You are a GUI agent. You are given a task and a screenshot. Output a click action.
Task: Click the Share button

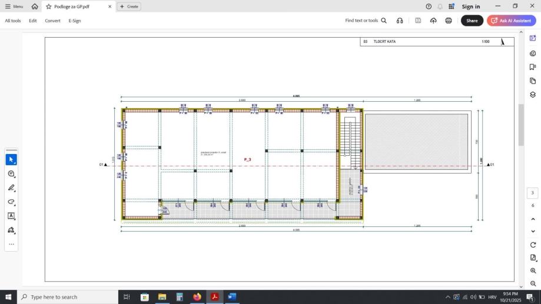472,21
